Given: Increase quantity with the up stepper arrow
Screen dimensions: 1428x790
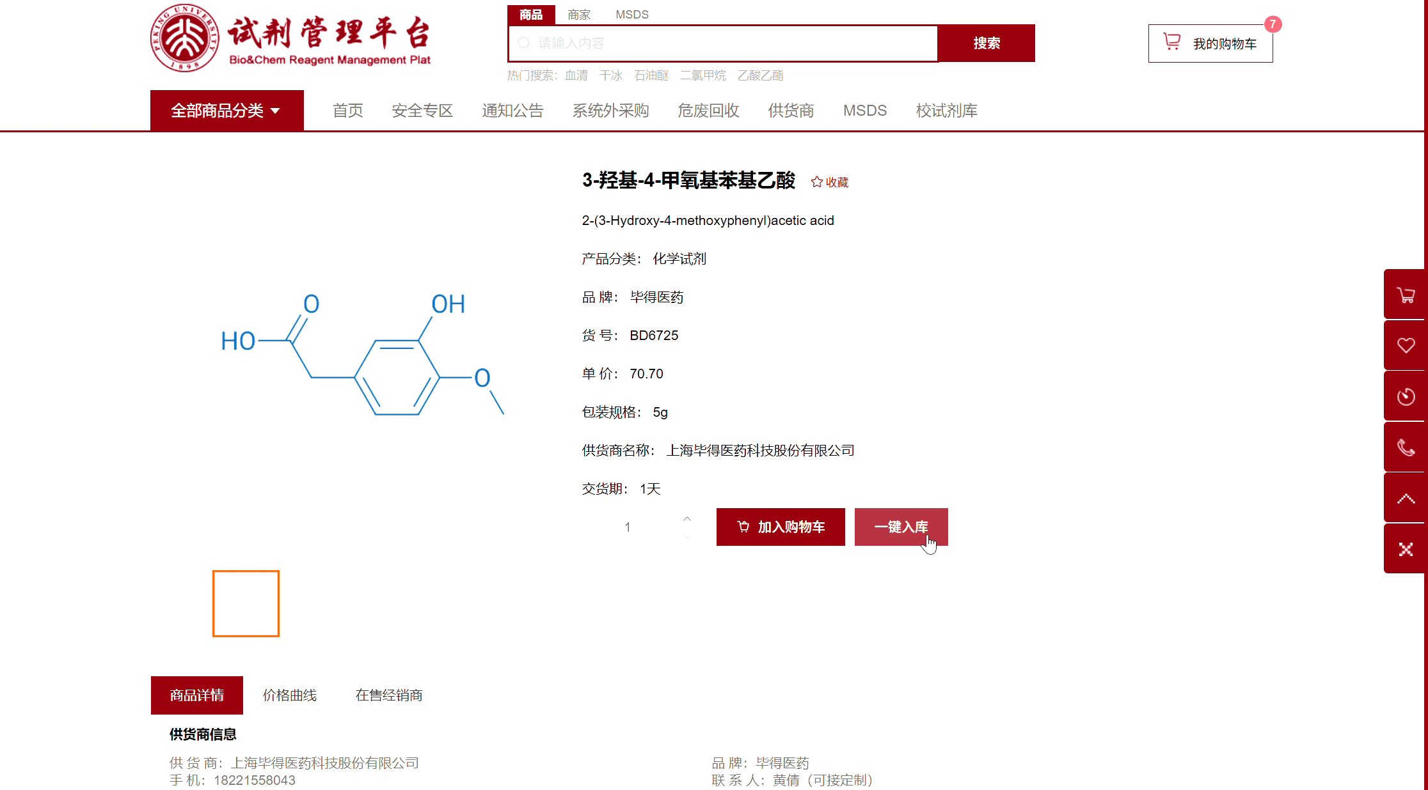Looking at the screenshot, I should point(686,519).
